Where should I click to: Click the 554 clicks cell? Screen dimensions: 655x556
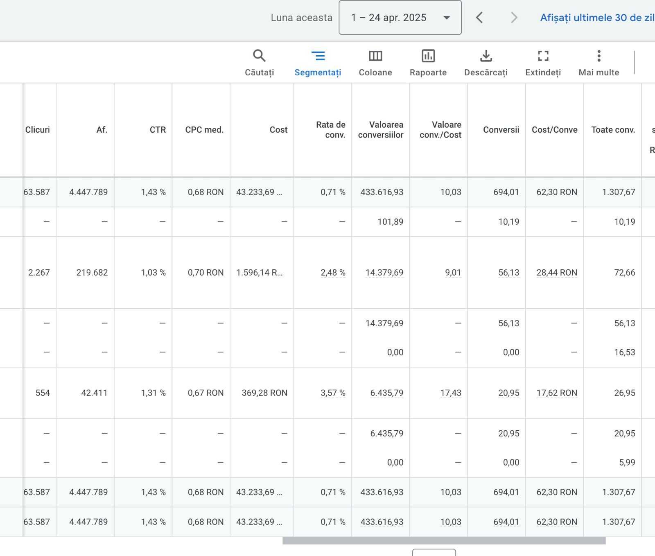pyautogui.click(x=43, y=393)
